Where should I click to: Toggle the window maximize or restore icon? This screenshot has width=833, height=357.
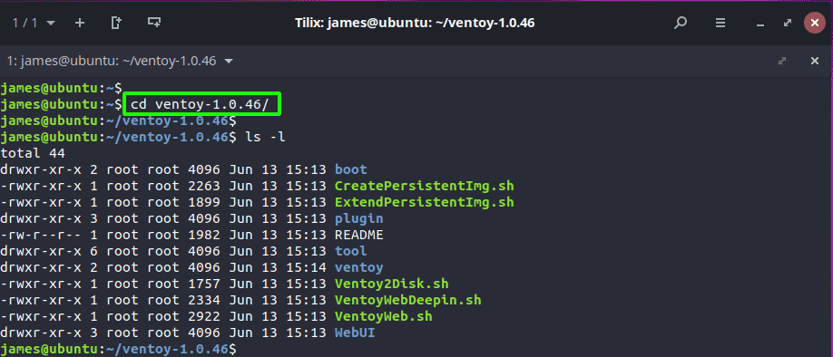point(788,23)
